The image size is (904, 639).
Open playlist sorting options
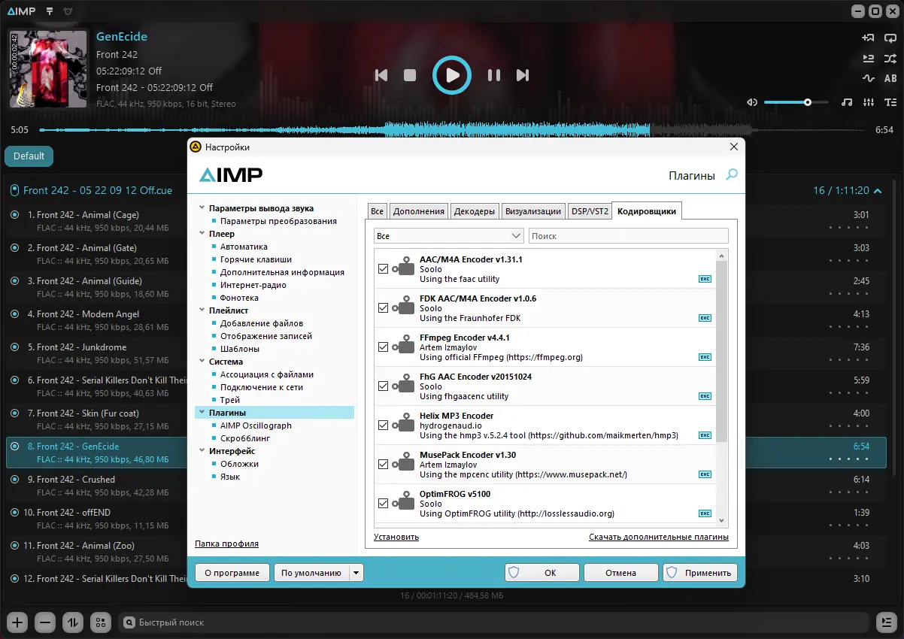(x=72, y=622)
